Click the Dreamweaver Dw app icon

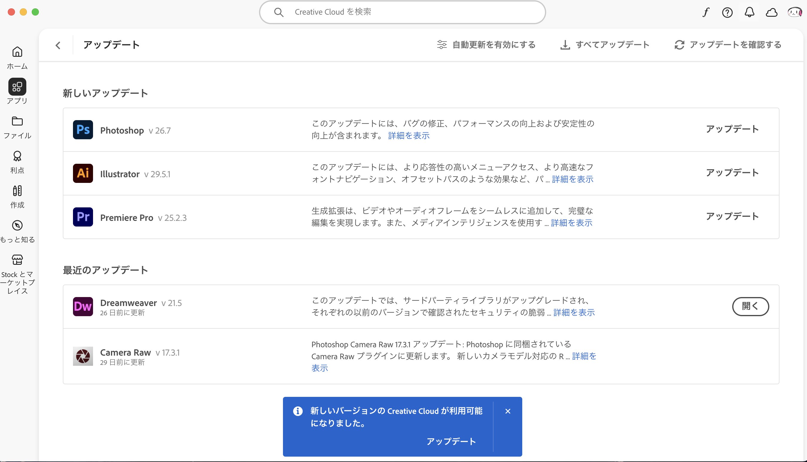point(83,307)
